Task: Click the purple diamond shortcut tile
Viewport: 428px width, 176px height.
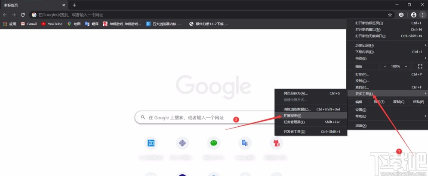Action: click(182, 143)
